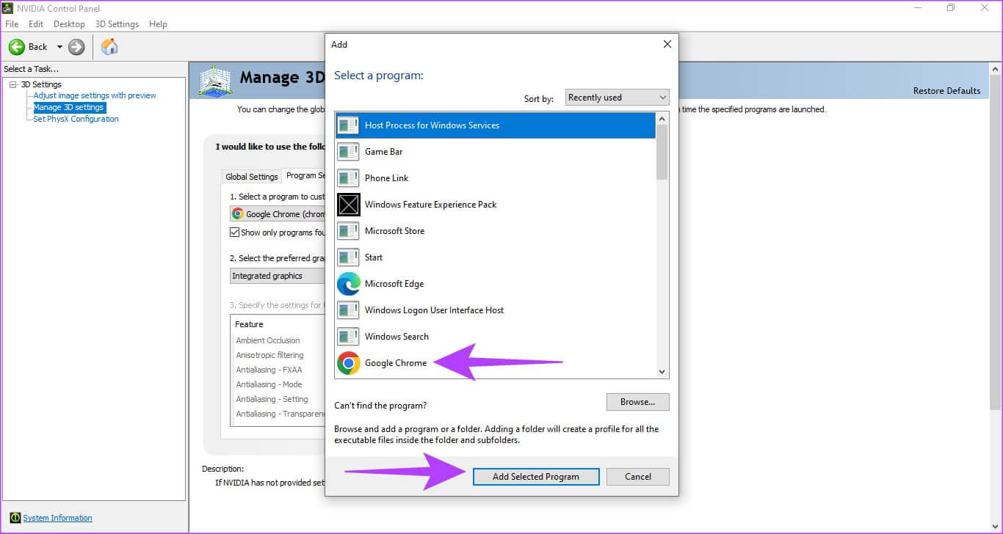Click the program list scroll up arrow
1003x534 pixels.
pos(662,119)
